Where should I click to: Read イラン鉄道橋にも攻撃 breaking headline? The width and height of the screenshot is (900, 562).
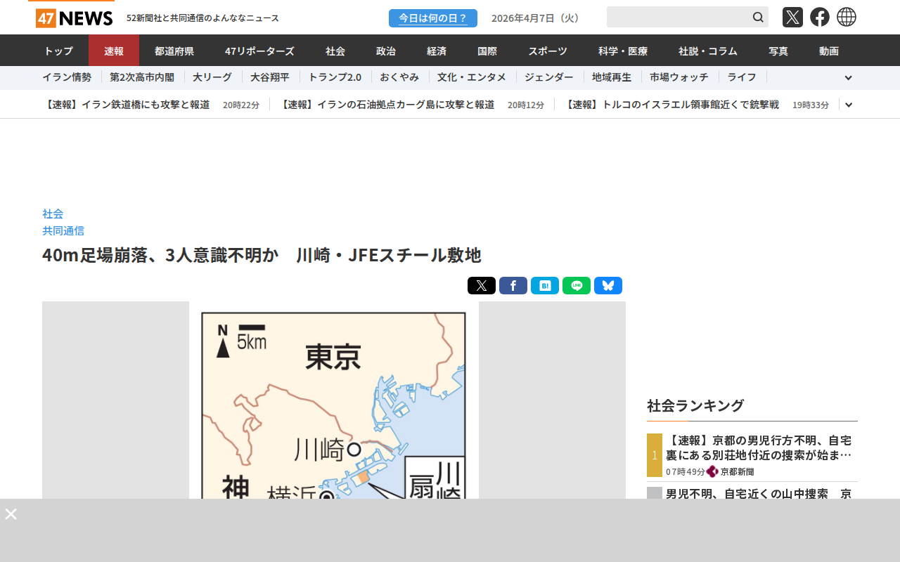(x=126, y=105)
